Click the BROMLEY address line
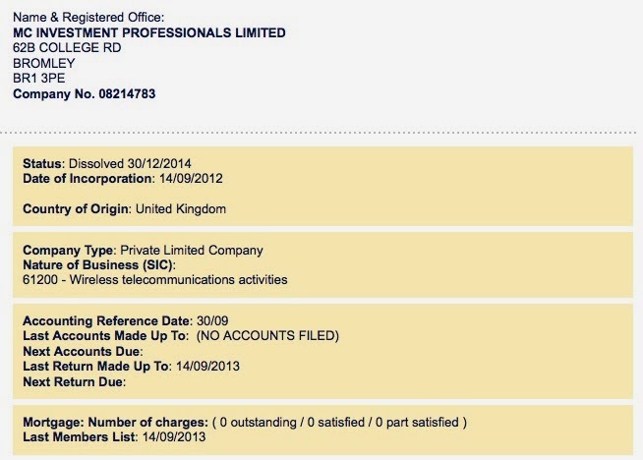 (44, 63)
